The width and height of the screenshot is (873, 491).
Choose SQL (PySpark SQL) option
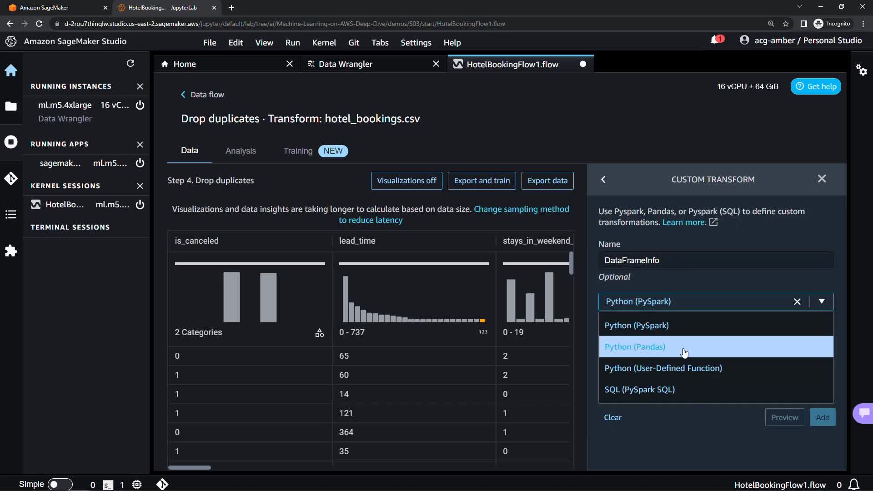[639, 390]
